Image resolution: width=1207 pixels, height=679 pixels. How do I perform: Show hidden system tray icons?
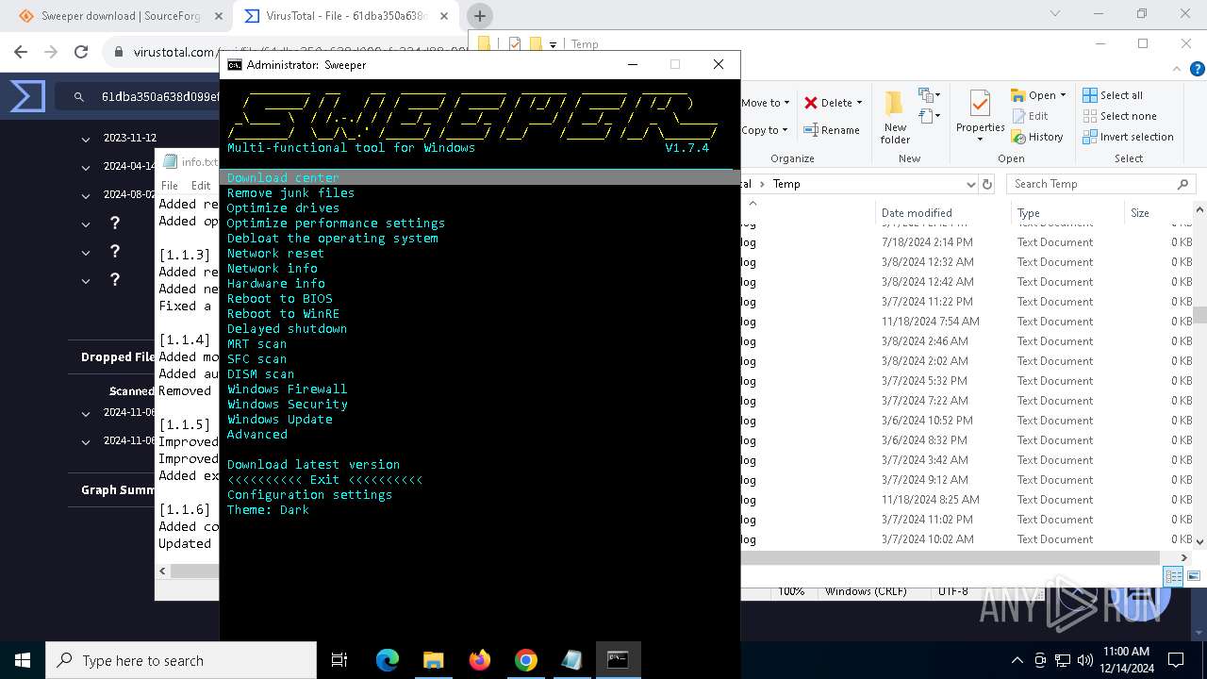click(x=1017, y=660)
